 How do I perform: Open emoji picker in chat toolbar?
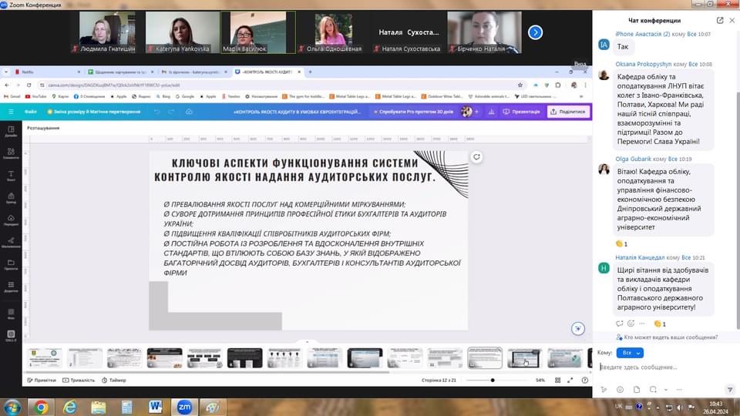coord(620,390)
